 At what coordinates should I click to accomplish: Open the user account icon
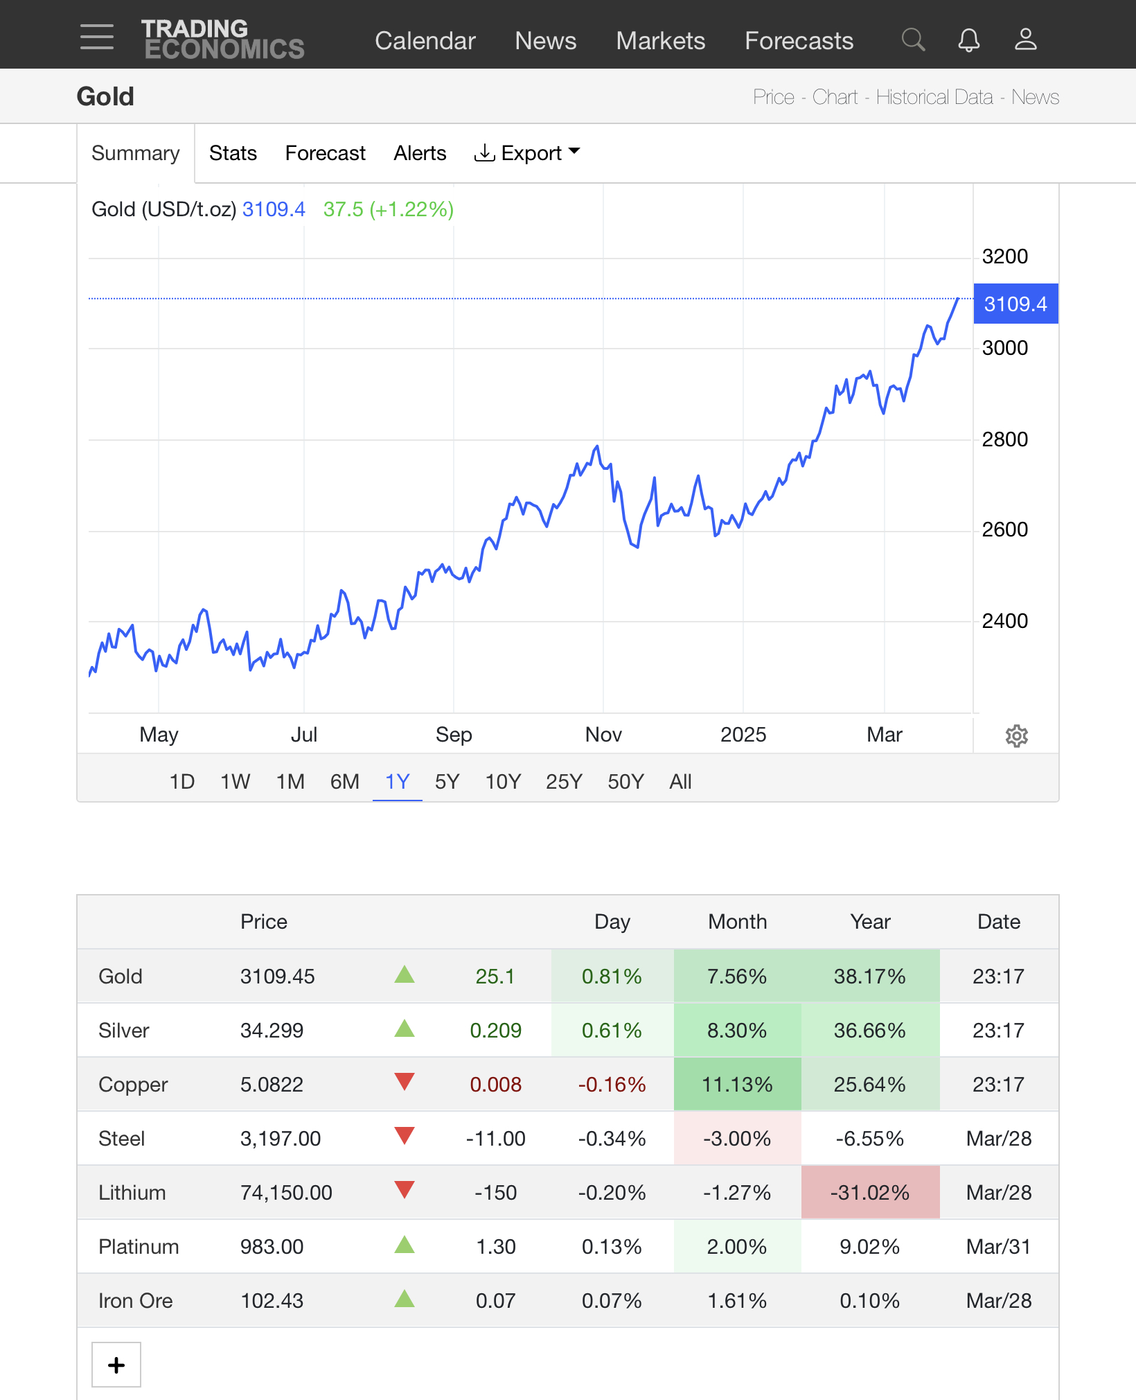tap(1026, 40)
